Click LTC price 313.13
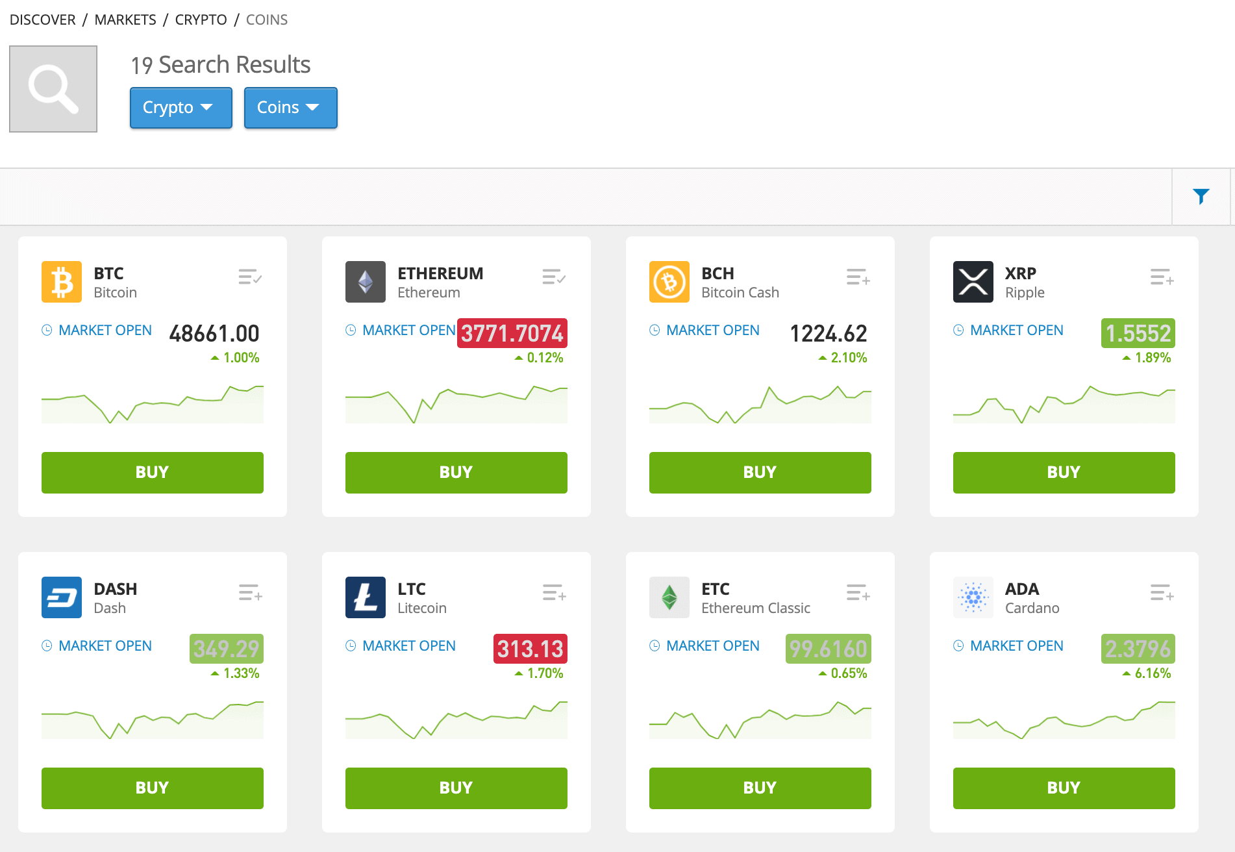Viewport: 1235px width, 852px height. click(530, 649)
